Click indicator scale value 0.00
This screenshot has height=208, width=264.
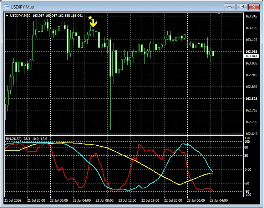pos(248,169)
